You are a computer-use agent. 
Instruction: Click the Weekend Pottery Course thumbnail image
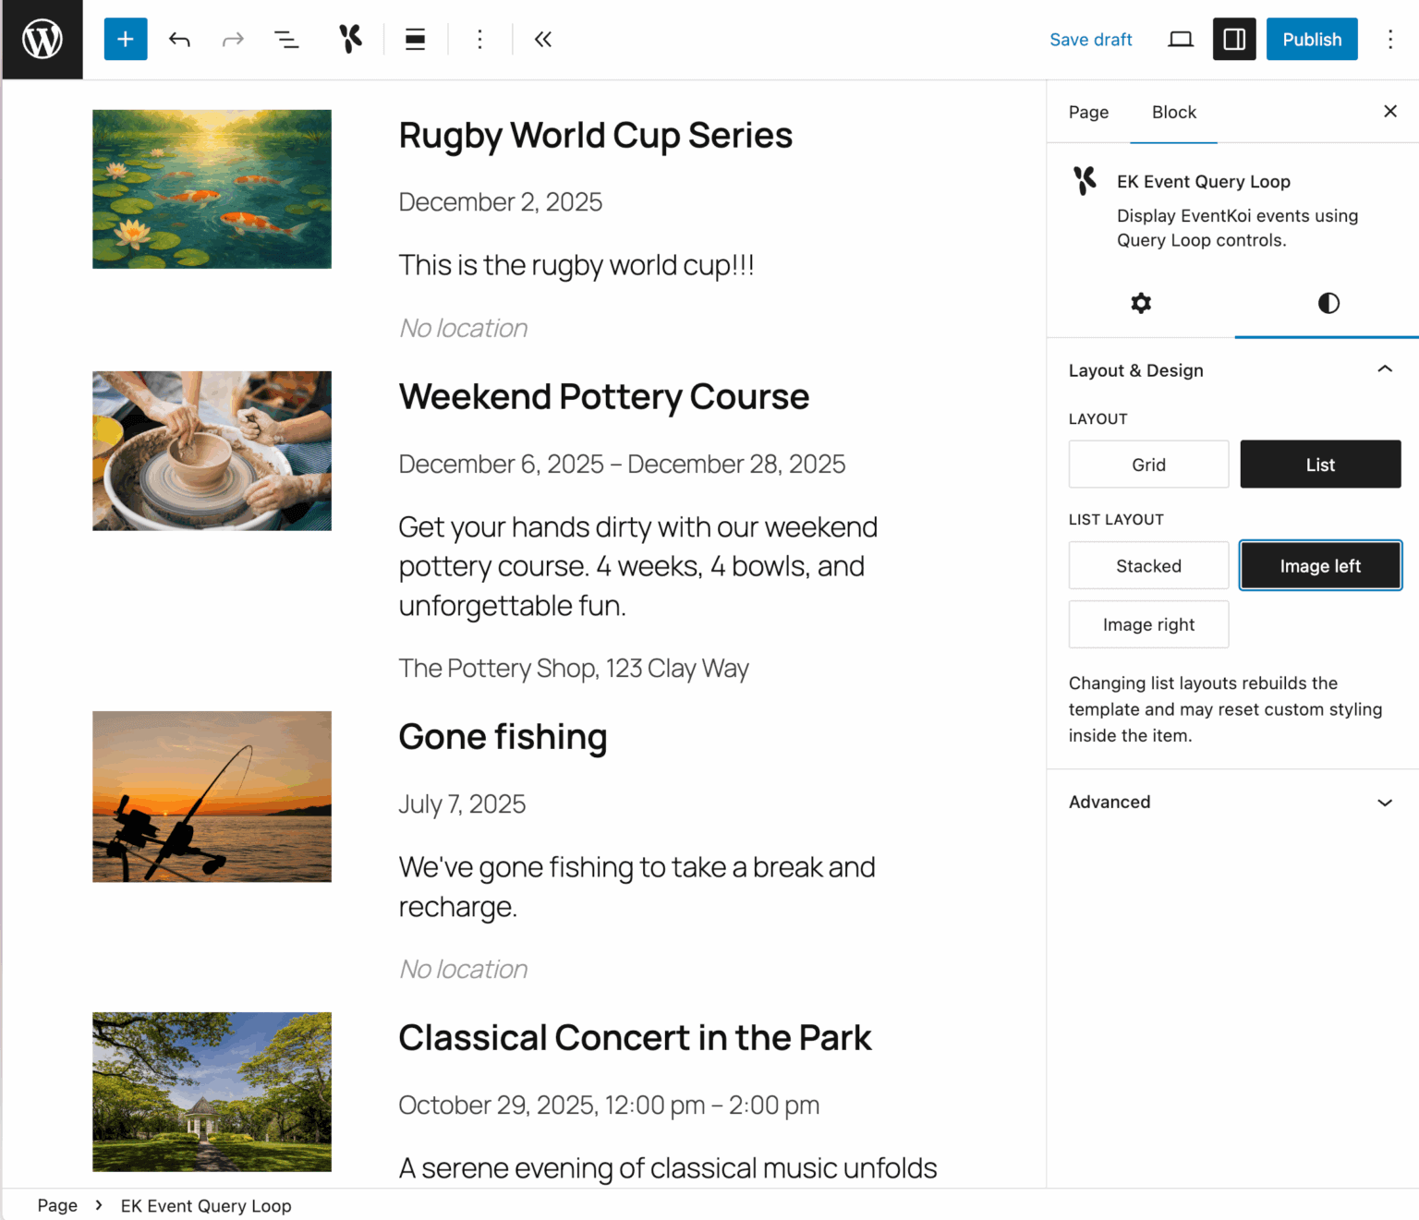[212, 451]
